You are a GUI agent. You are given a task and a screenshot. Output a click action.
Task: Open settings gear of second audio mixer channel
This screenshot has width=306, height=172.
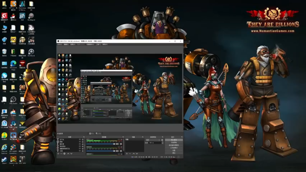121,151
